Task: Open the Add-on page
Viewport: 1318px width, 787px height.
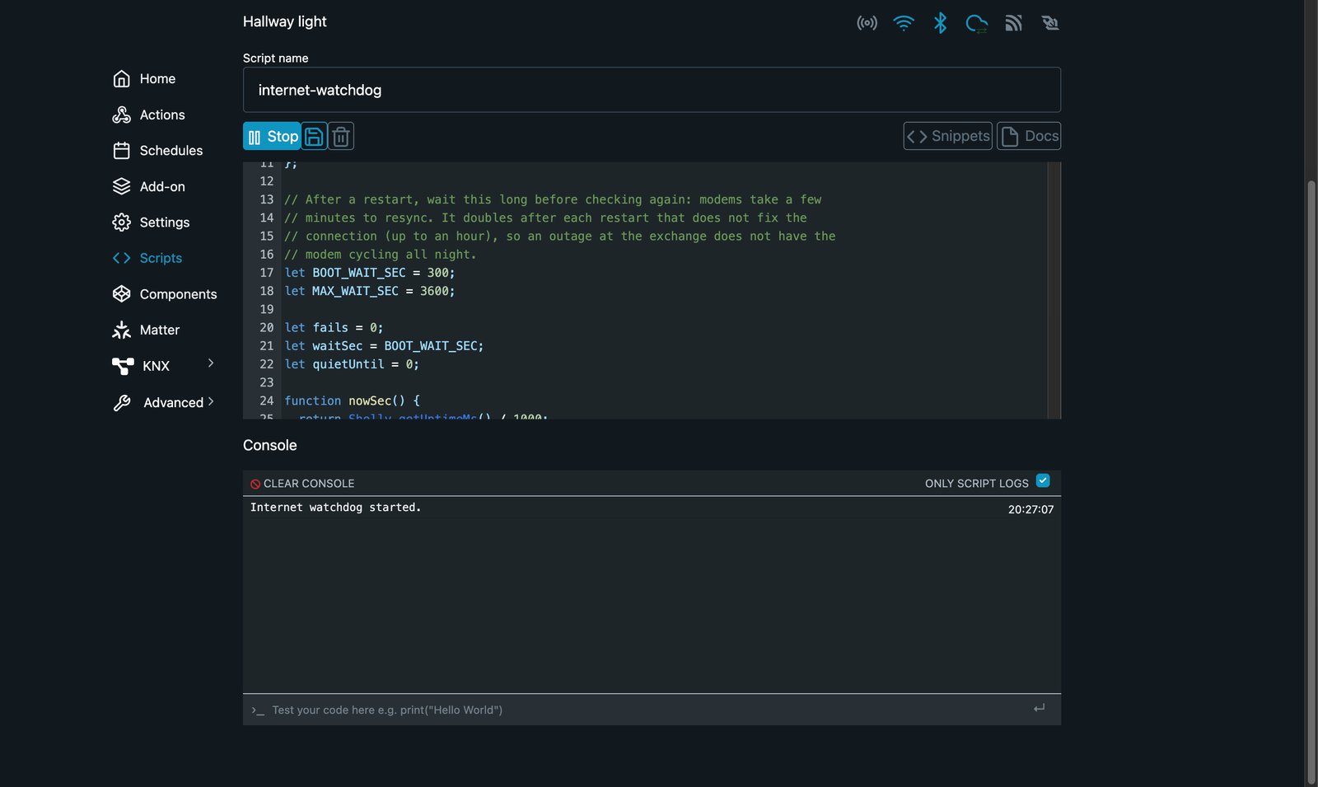Action: click(162, 186)
